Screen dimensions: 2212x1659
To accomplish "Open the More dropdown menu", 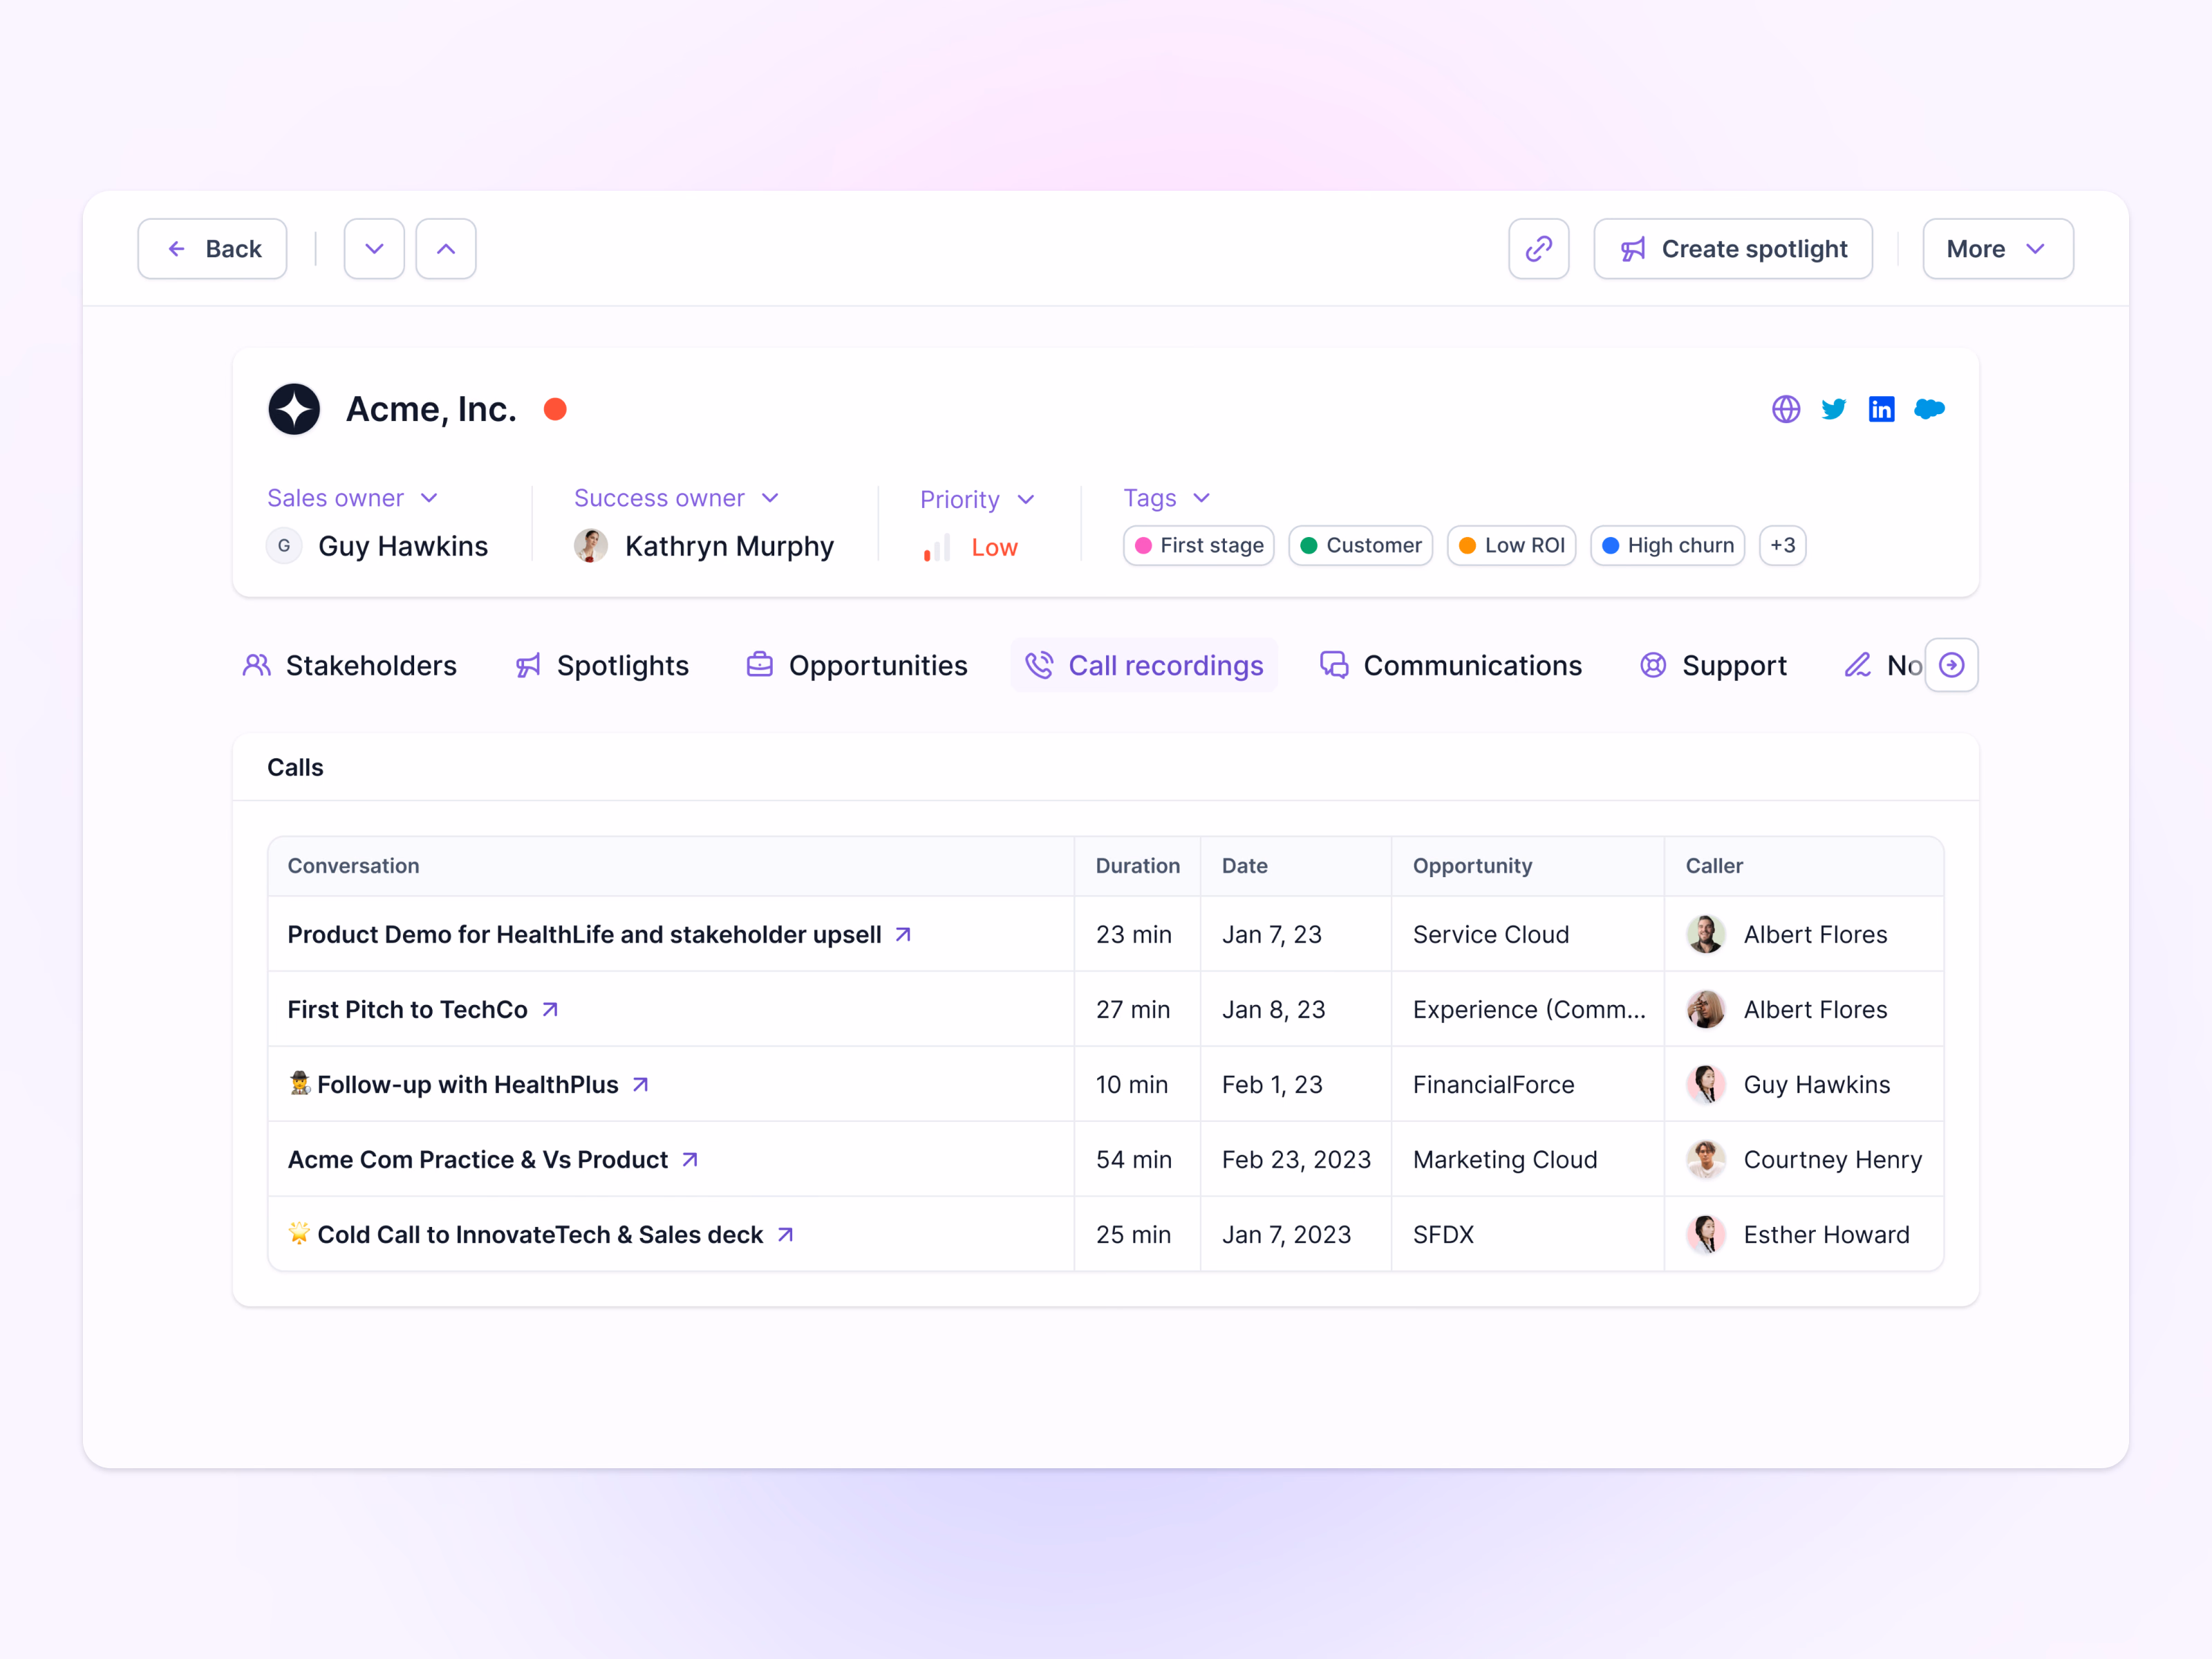I will tap(1997, 249).
